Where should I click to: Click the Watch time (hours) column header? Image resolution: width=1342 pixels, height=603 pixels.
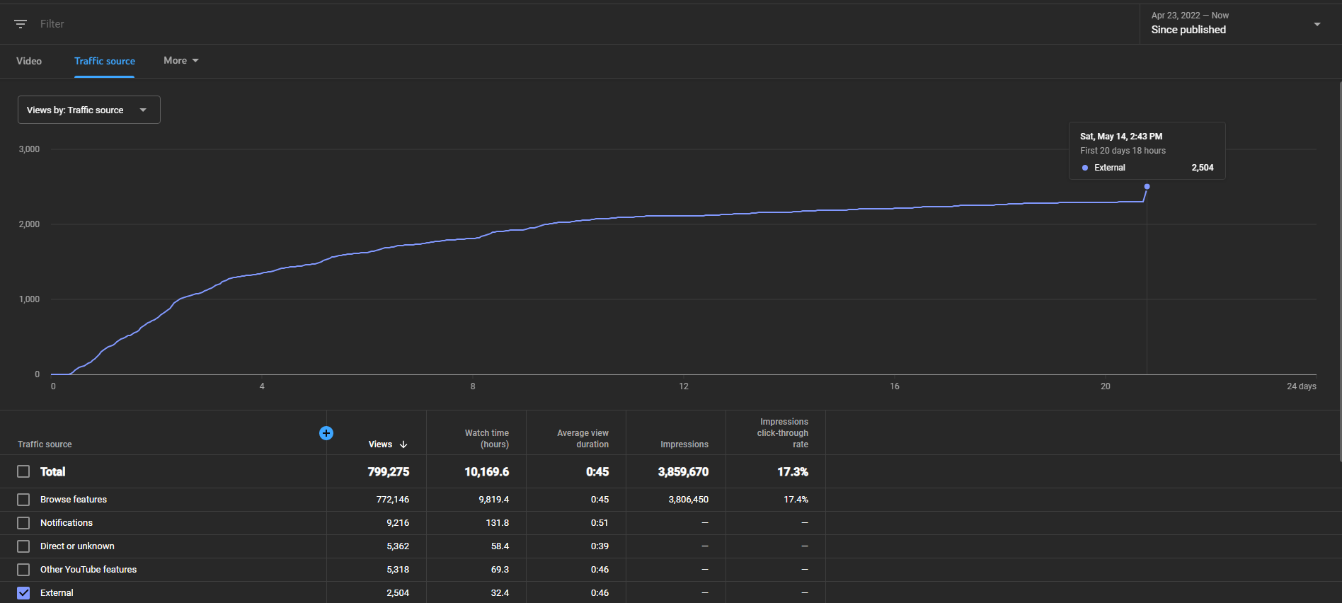(x=487, y=439)
